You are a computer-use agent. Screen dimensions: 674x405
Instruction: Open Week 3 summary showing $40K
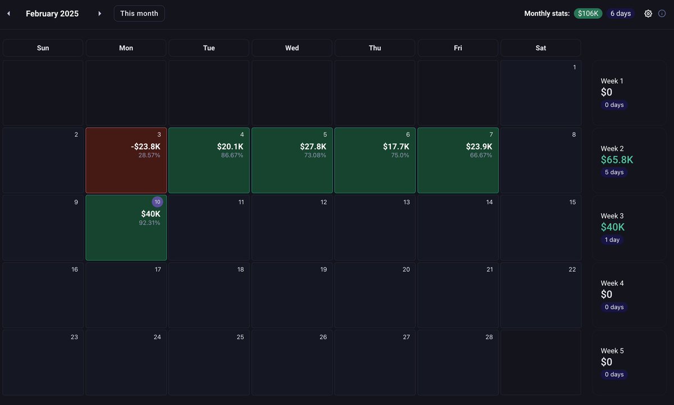pyautogui.click(x=629, y=227)
